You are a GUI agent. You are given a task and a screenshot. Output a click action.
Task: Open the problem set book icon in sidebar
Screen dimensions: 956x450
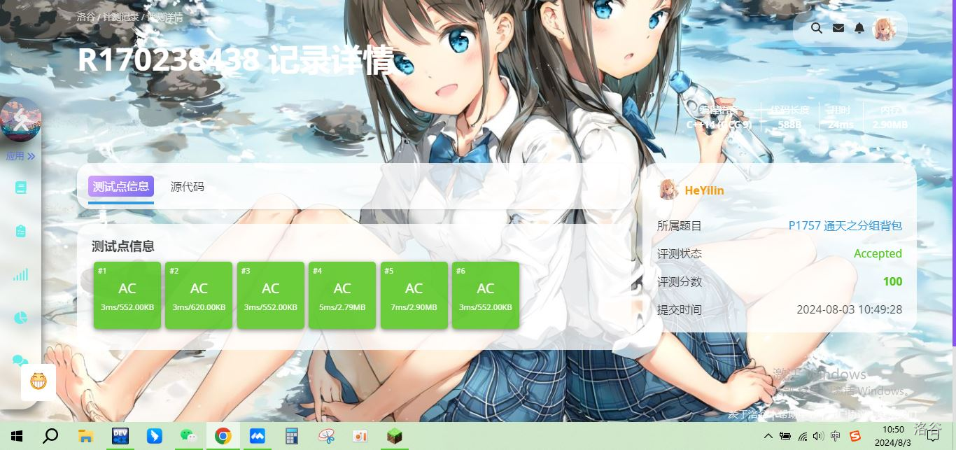click(21, 188)
